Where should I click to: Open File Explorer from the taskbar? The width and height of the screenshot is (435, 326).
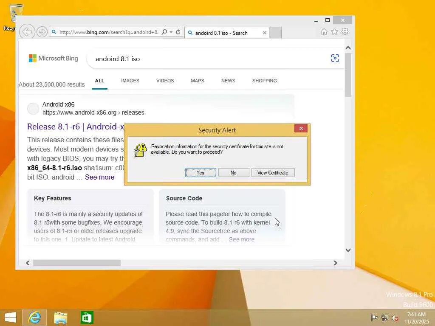pyautogui.click(x=60, y=318)
